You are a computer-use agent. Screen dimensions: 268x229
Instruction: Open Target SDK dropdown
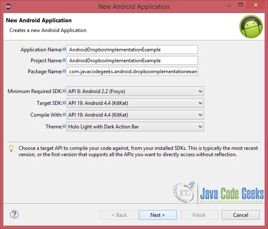pyautogui.click(x=135, y=103)
